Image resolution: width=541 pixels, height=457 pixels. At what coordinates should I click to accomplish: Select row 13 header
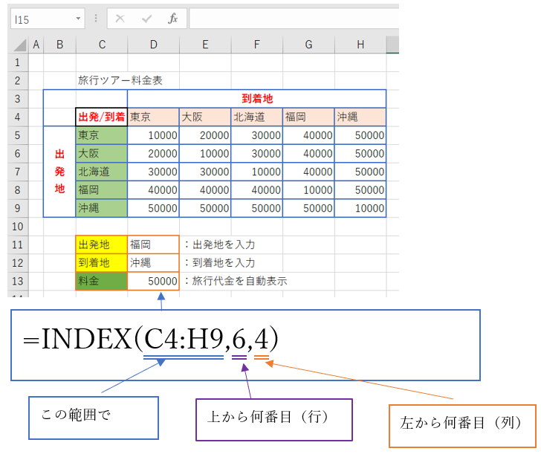coord(17,281)
